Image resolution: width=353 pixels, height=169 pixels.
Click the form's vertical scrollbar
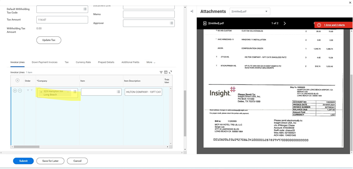tap(185, 113)
